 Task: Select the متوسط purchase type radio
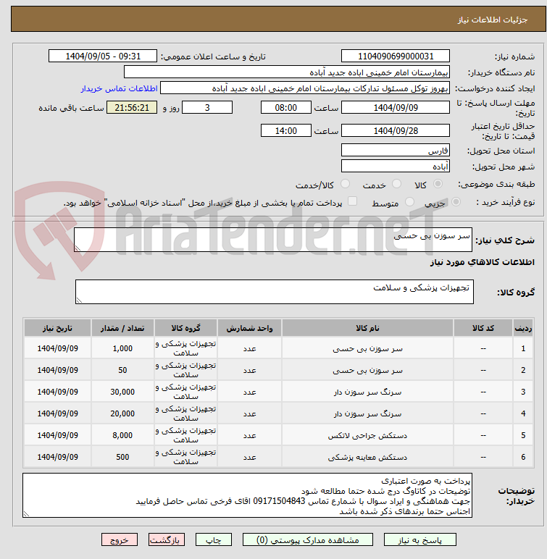[409, 202]
